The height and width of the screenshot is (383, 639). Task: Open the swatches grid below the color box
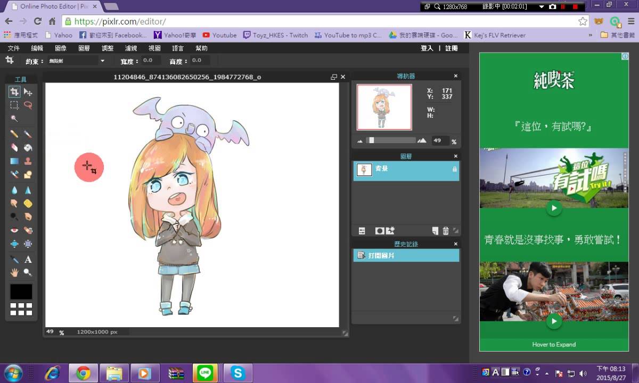(x=21, y=309)
